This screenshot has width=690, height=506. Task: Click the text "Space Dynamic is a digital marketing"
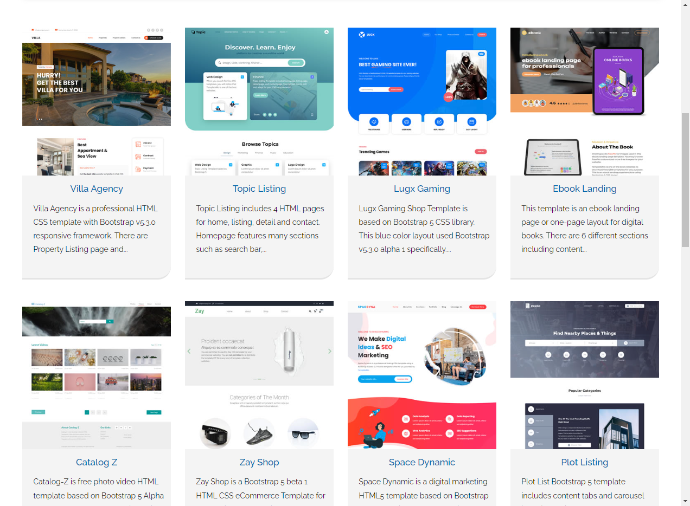423,482
